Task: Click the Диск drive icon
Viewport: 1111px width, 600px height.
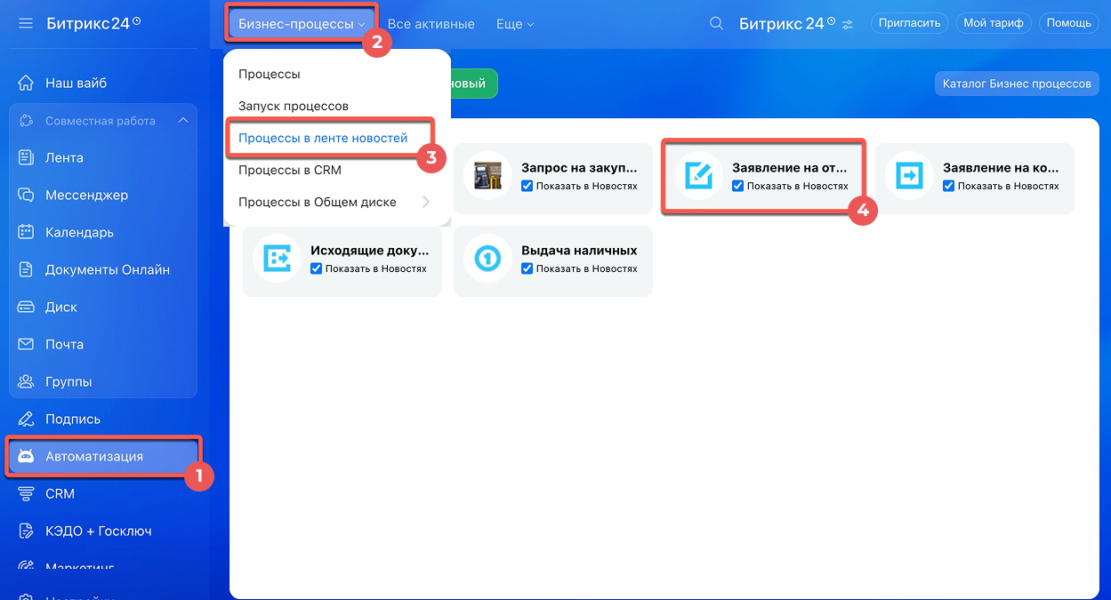Action: tap(27, 307)
